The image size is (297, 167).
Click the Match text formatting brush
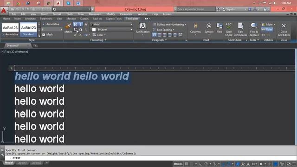click(68, 28)
